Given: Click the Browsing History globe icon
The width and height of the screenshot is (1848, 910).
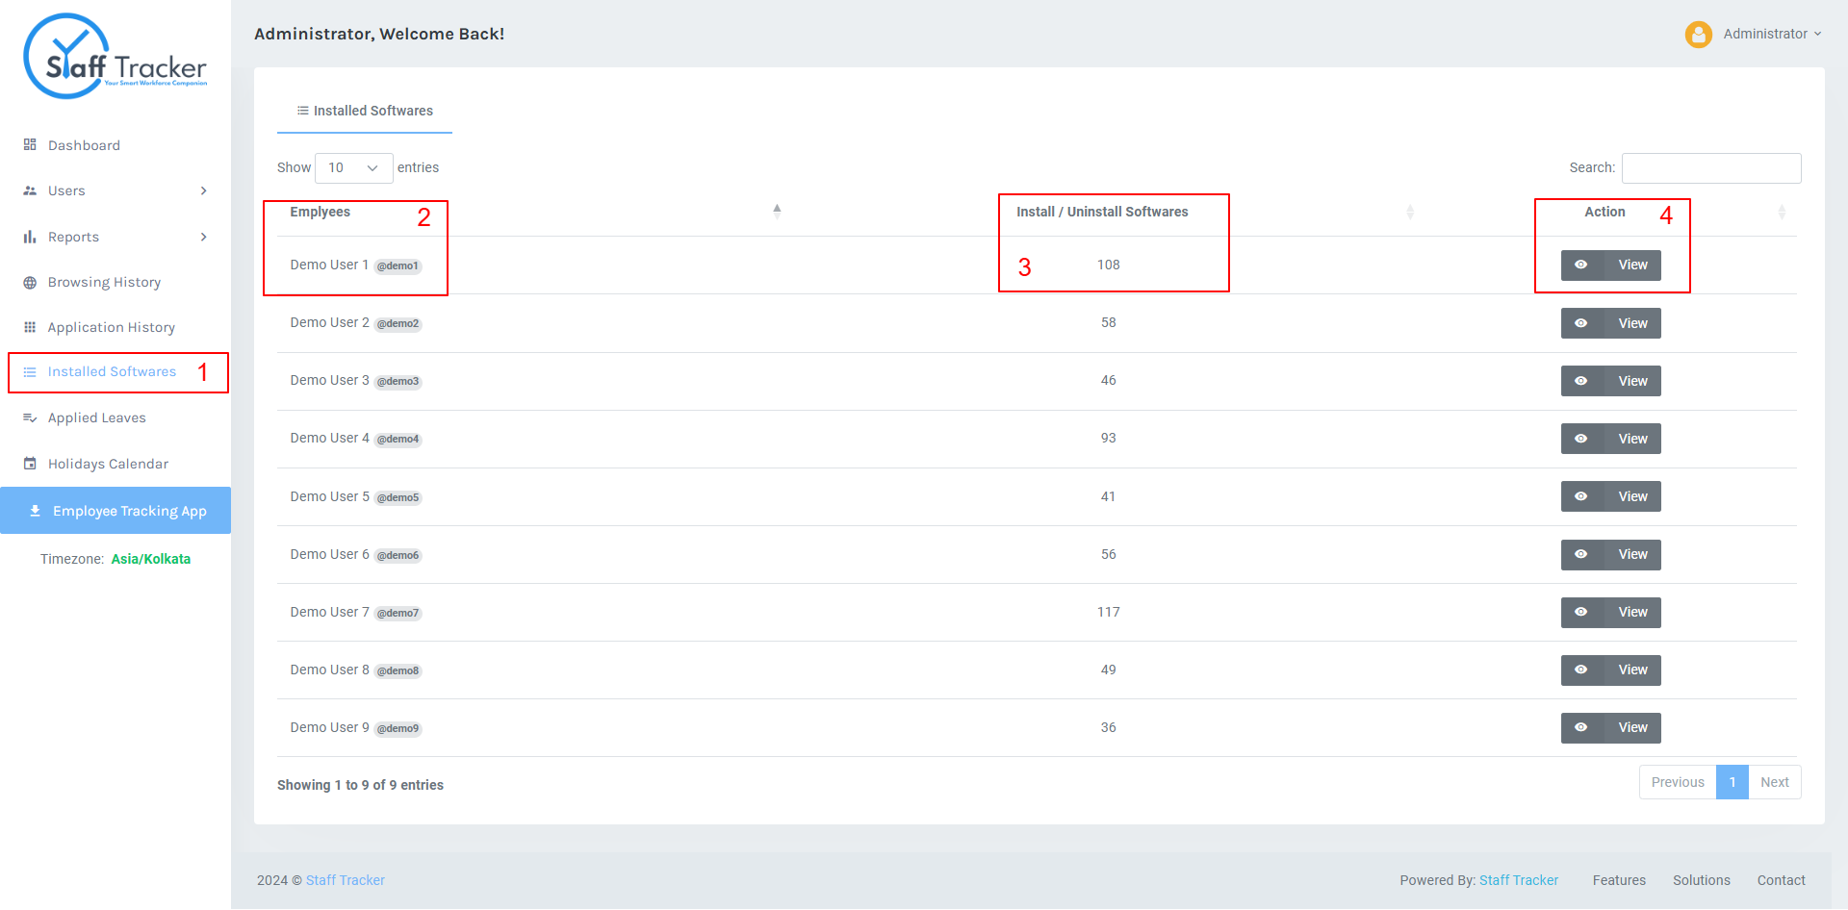Looking at the screenshot, I should click(x=30, y=283).
